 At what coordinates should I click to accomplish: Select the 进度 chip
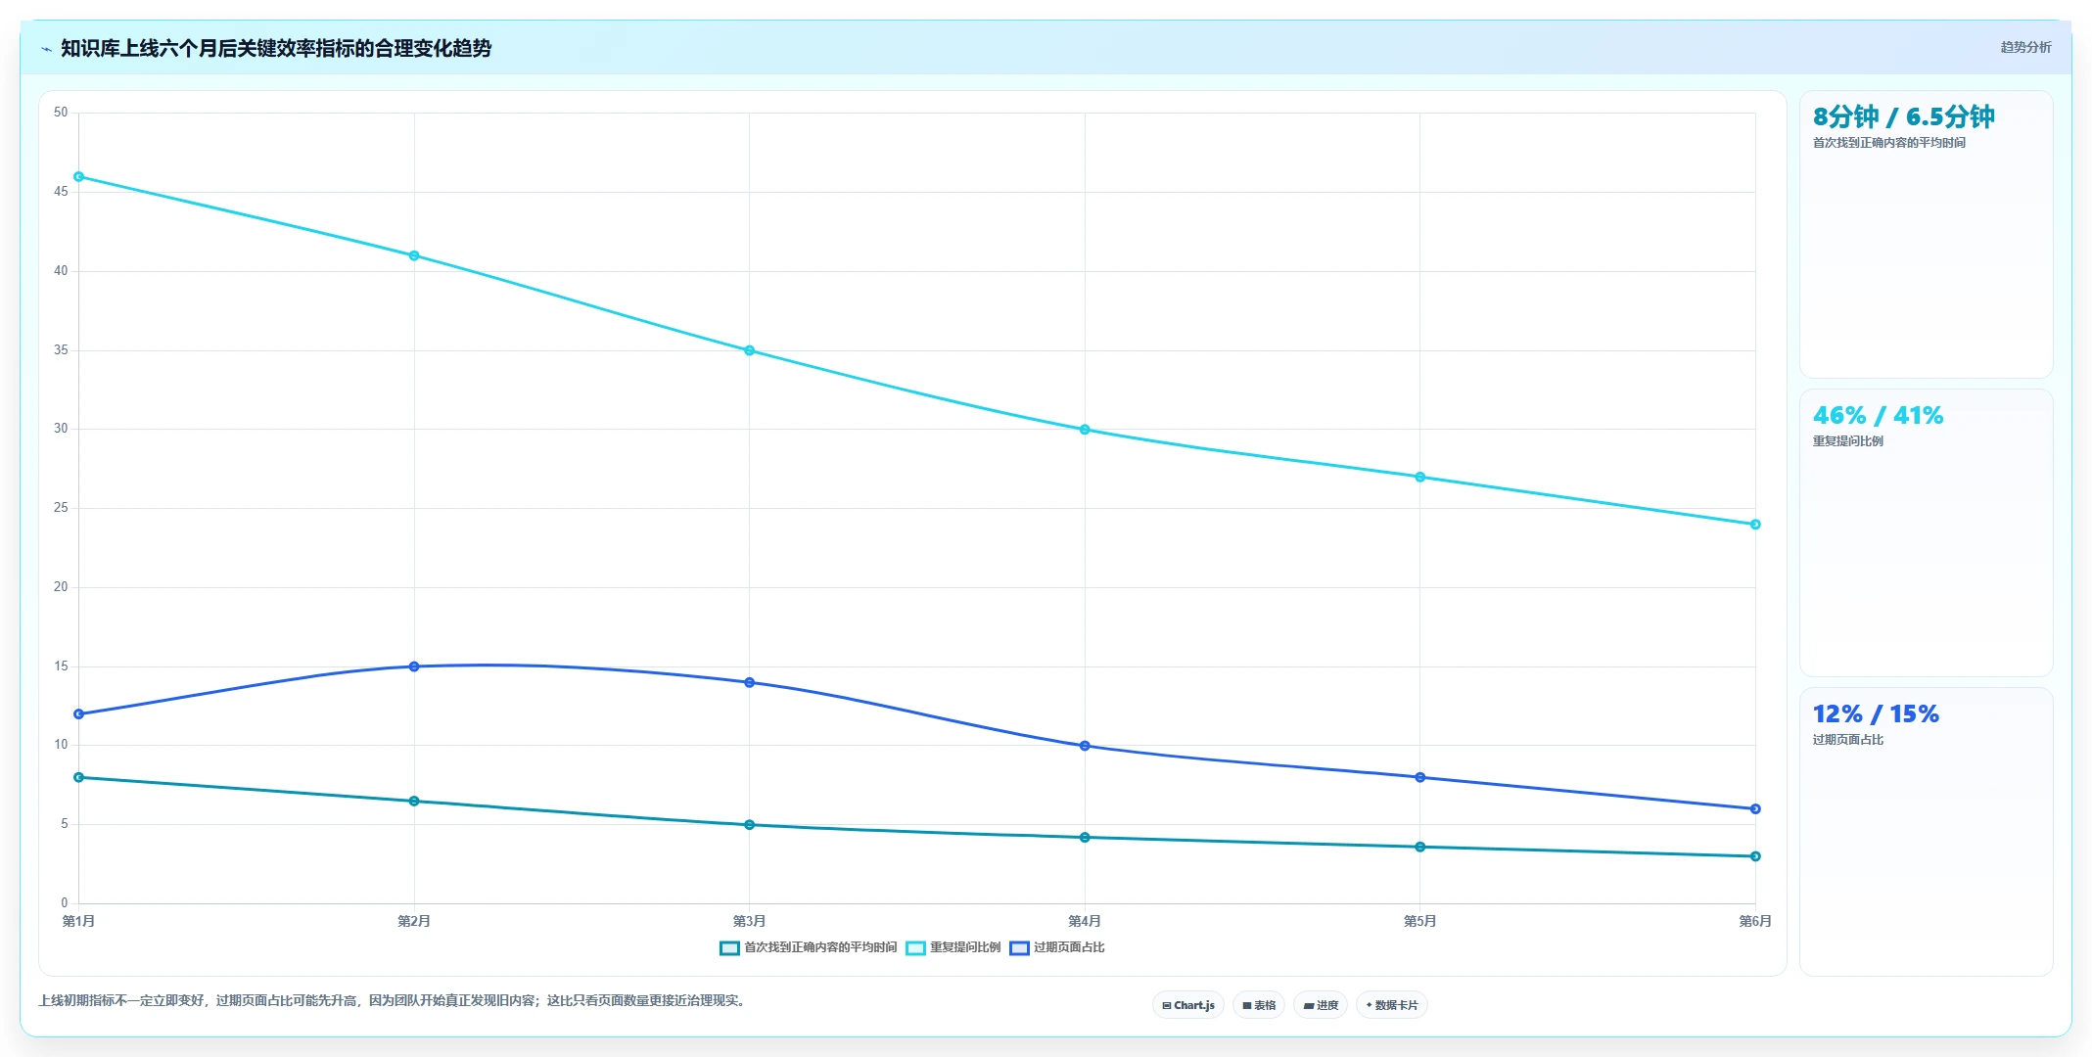coord(1321,1005)
